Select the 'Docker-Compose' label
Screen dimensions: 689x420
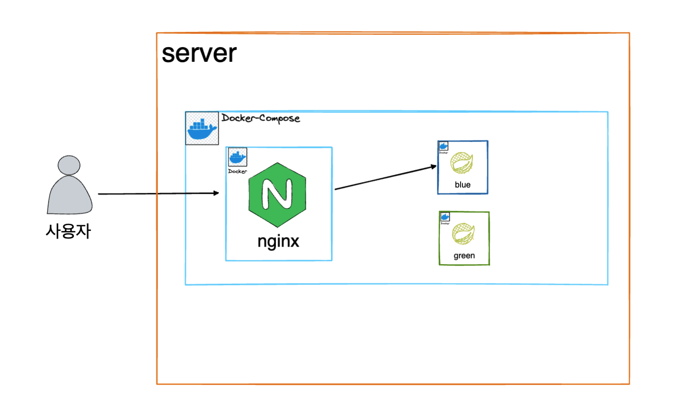261,118
